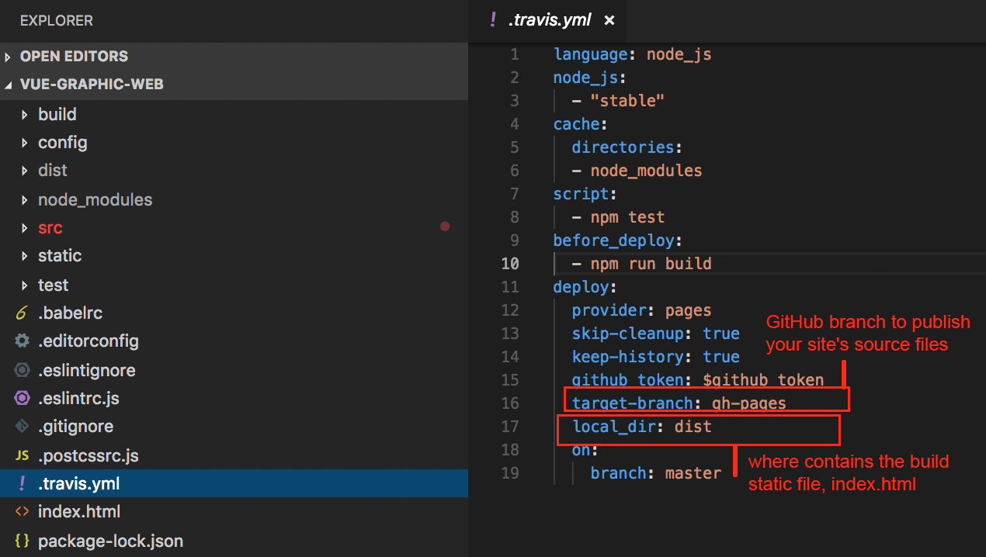Place cursor on target-branch line
This screenshot has width=986, height=557.
click(x=679, y=403)
